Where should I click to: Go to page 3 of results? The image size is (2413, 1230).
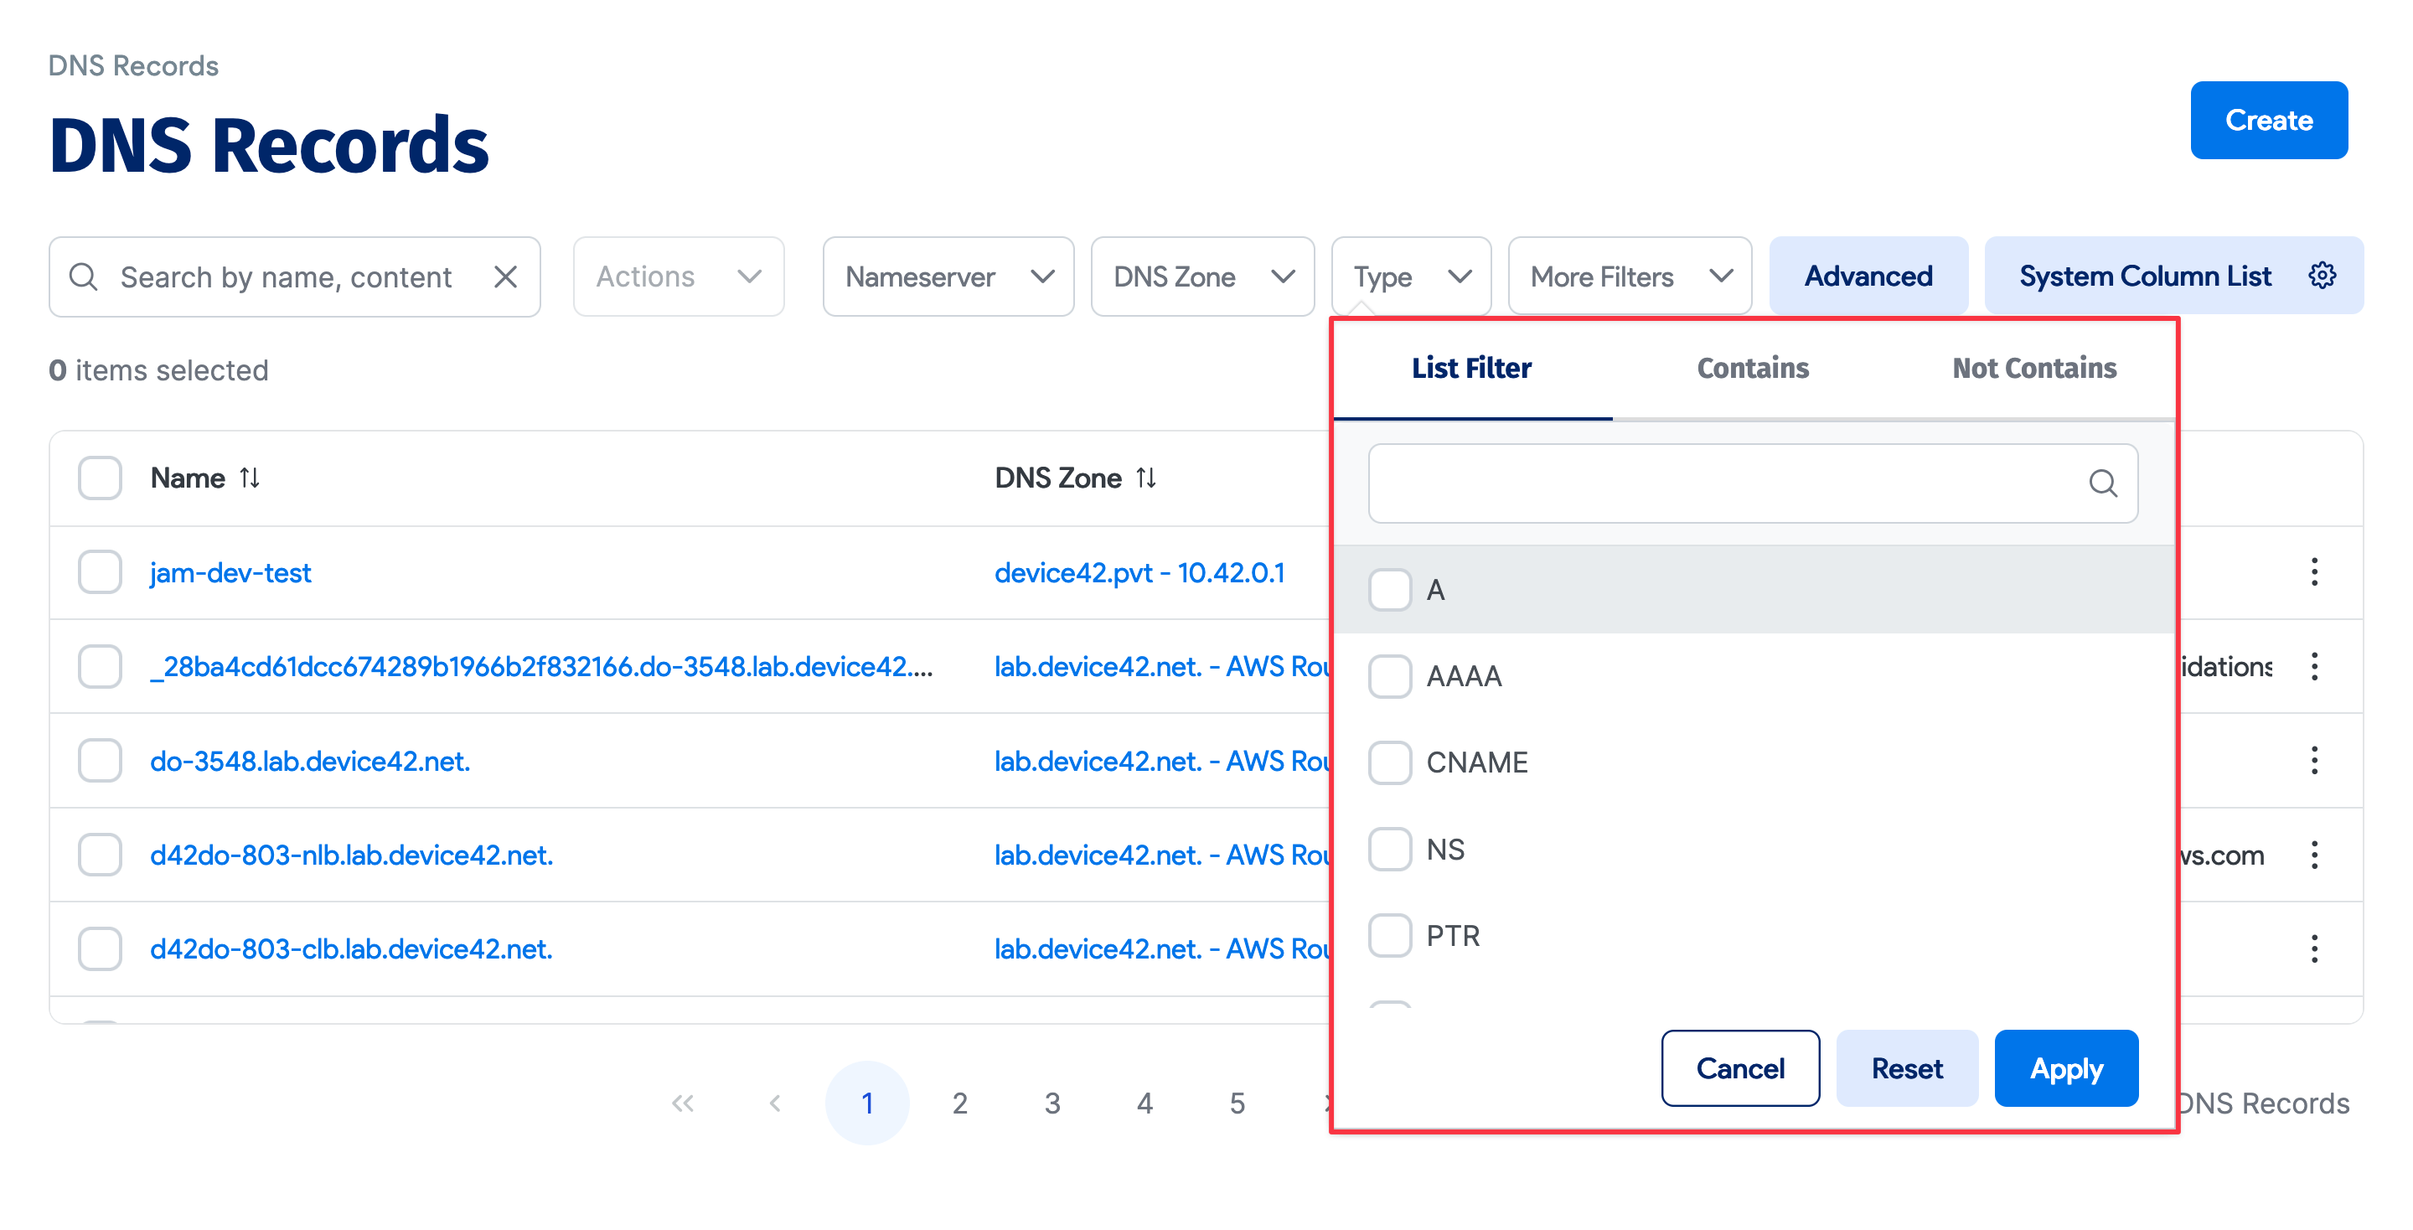pos(1052,1103)
